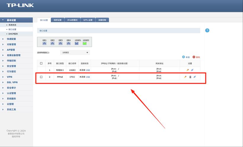Click the 10GE1 SFP+ port icon
This screenshot has height=147, width=243.
coord(76,43)
